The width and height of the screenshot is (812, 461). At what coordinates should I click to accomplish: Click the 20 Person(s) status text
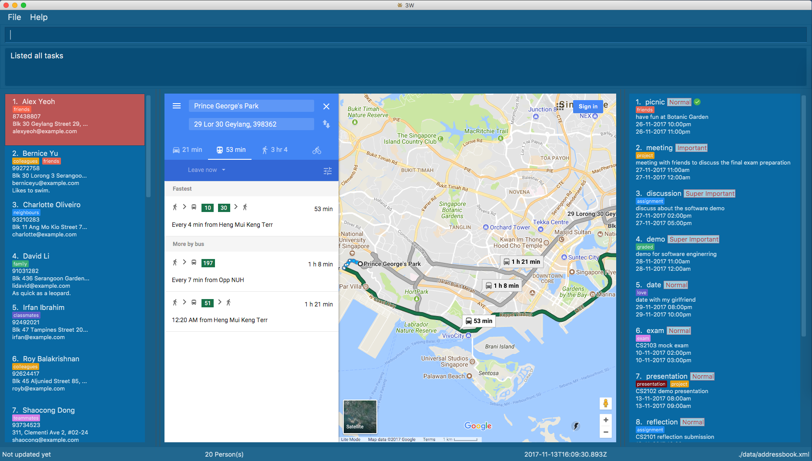[224, 454]
